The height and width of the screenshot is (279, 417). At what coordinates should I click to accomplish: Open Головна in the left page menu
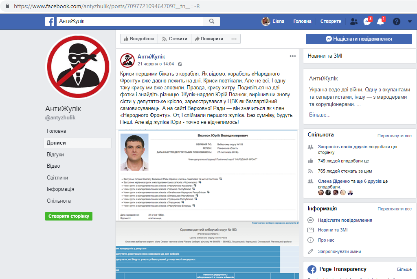(x=56, y=131)
